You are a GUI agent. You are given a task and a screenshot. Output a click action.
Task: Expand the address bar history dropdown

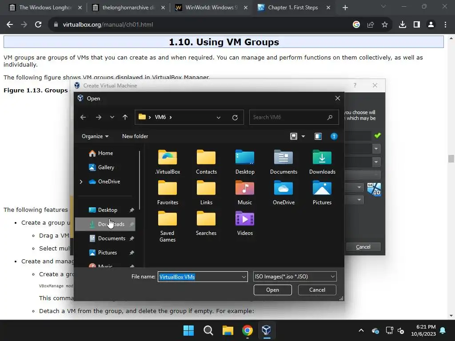click(219, 117)
